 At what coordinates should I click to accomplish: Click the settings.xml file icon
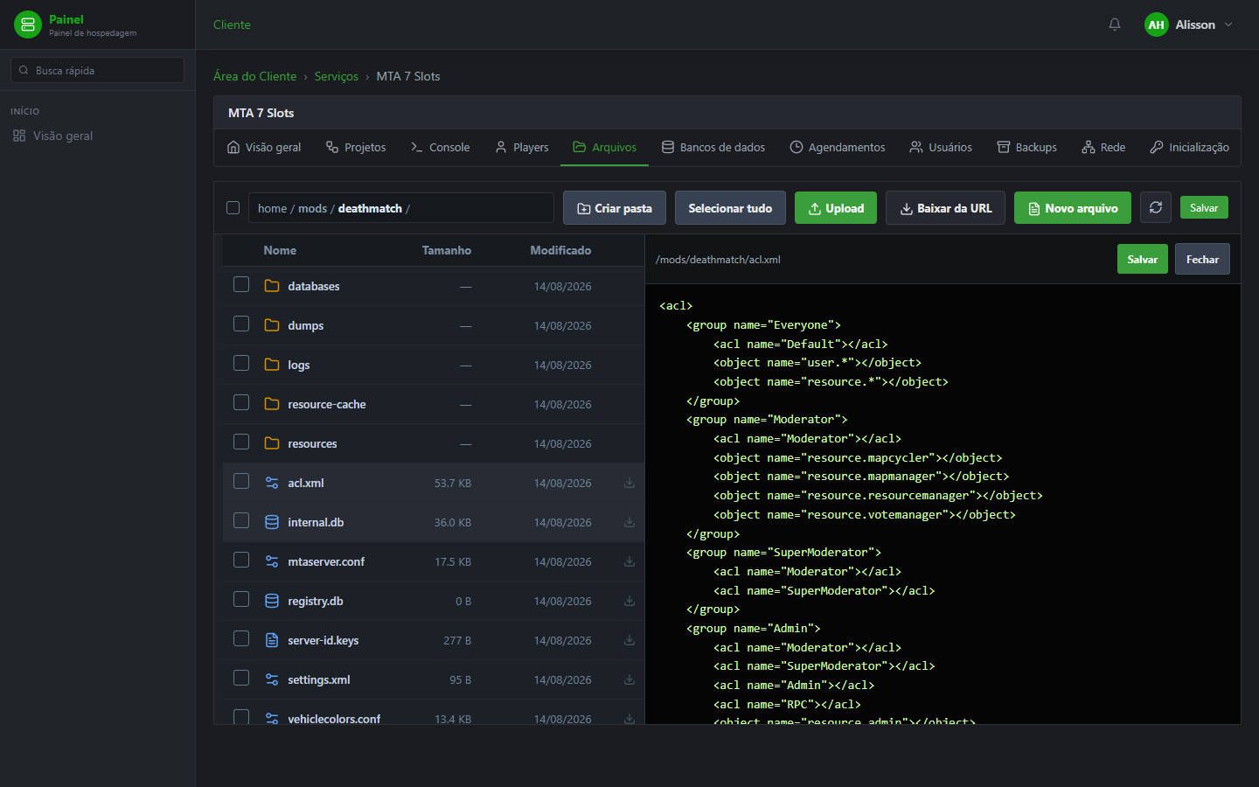pos(272,679)
